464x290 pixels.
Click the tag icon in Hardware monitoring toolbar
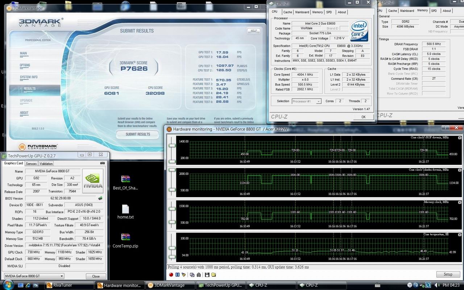coord(183,274)
